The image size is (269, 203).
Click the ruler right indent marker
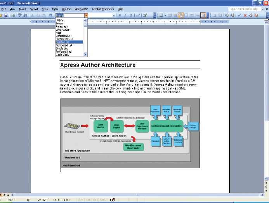pos(200,22)
